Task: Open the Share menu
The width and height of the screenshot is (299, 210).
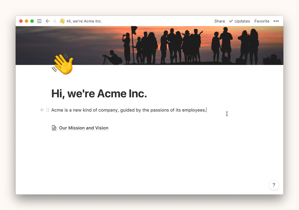Action: (220, 21)
